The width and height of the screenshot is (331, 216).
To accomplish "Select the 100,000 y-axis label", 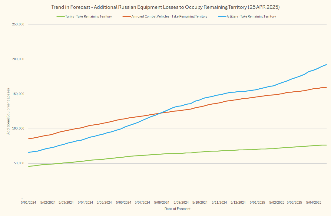I will click(x=18, y=129).
